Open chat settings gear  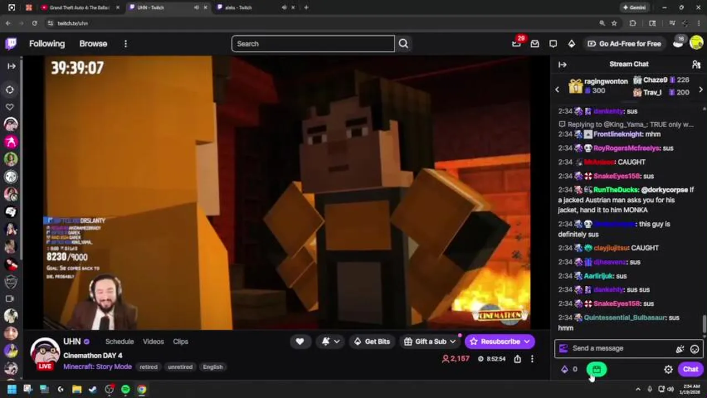coord(668,369)
